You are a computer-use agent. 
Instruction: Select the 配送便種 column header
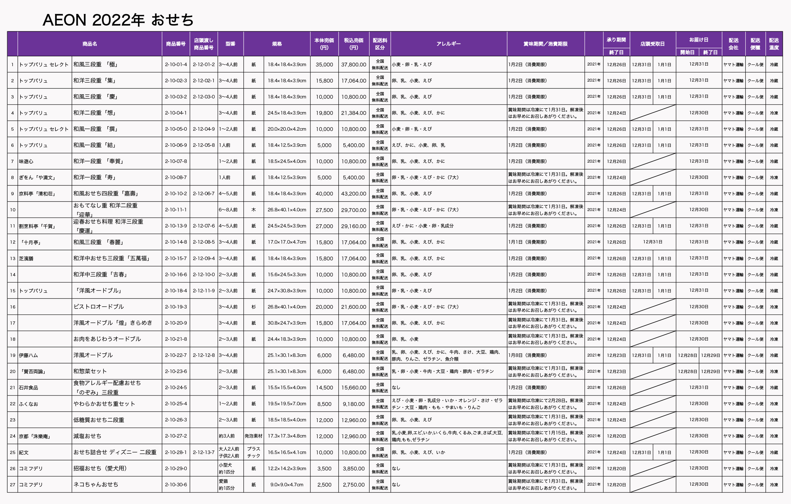pos(756,44)
